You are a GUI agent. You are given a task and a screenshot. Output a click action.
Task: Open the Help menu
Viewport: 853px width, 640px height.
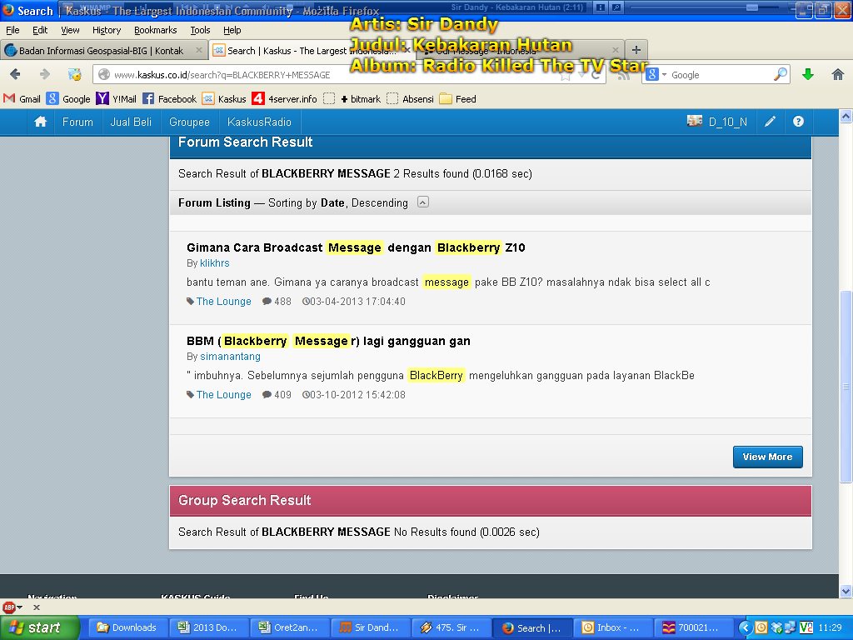point(232,30)
